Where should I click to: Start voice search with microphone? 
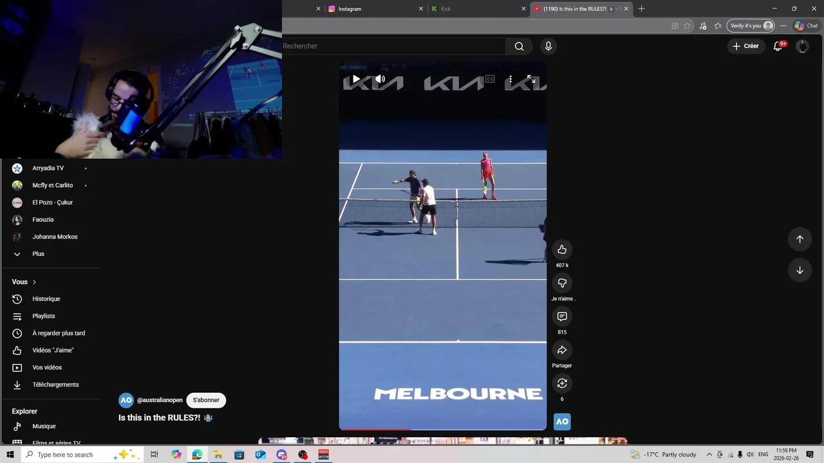pyautogui.click(x=548, y=46)
